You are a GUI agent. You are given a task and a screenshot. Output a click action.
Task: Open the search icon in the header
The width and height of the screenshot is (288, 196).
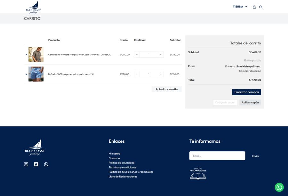tap(261, 7)
